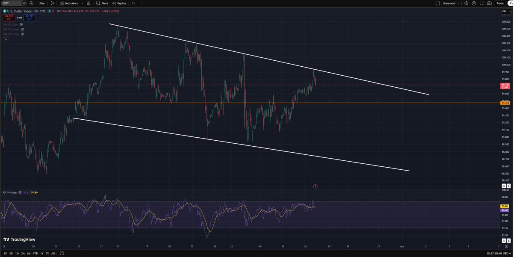Select the orange horizontal line

point(250,103)
